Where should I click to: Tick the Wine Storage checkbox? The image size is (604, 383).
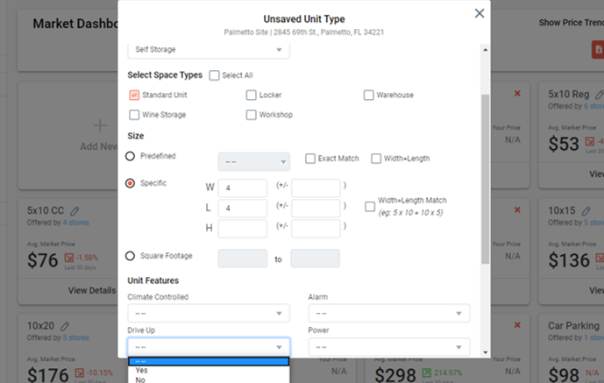tap(134, 115)
